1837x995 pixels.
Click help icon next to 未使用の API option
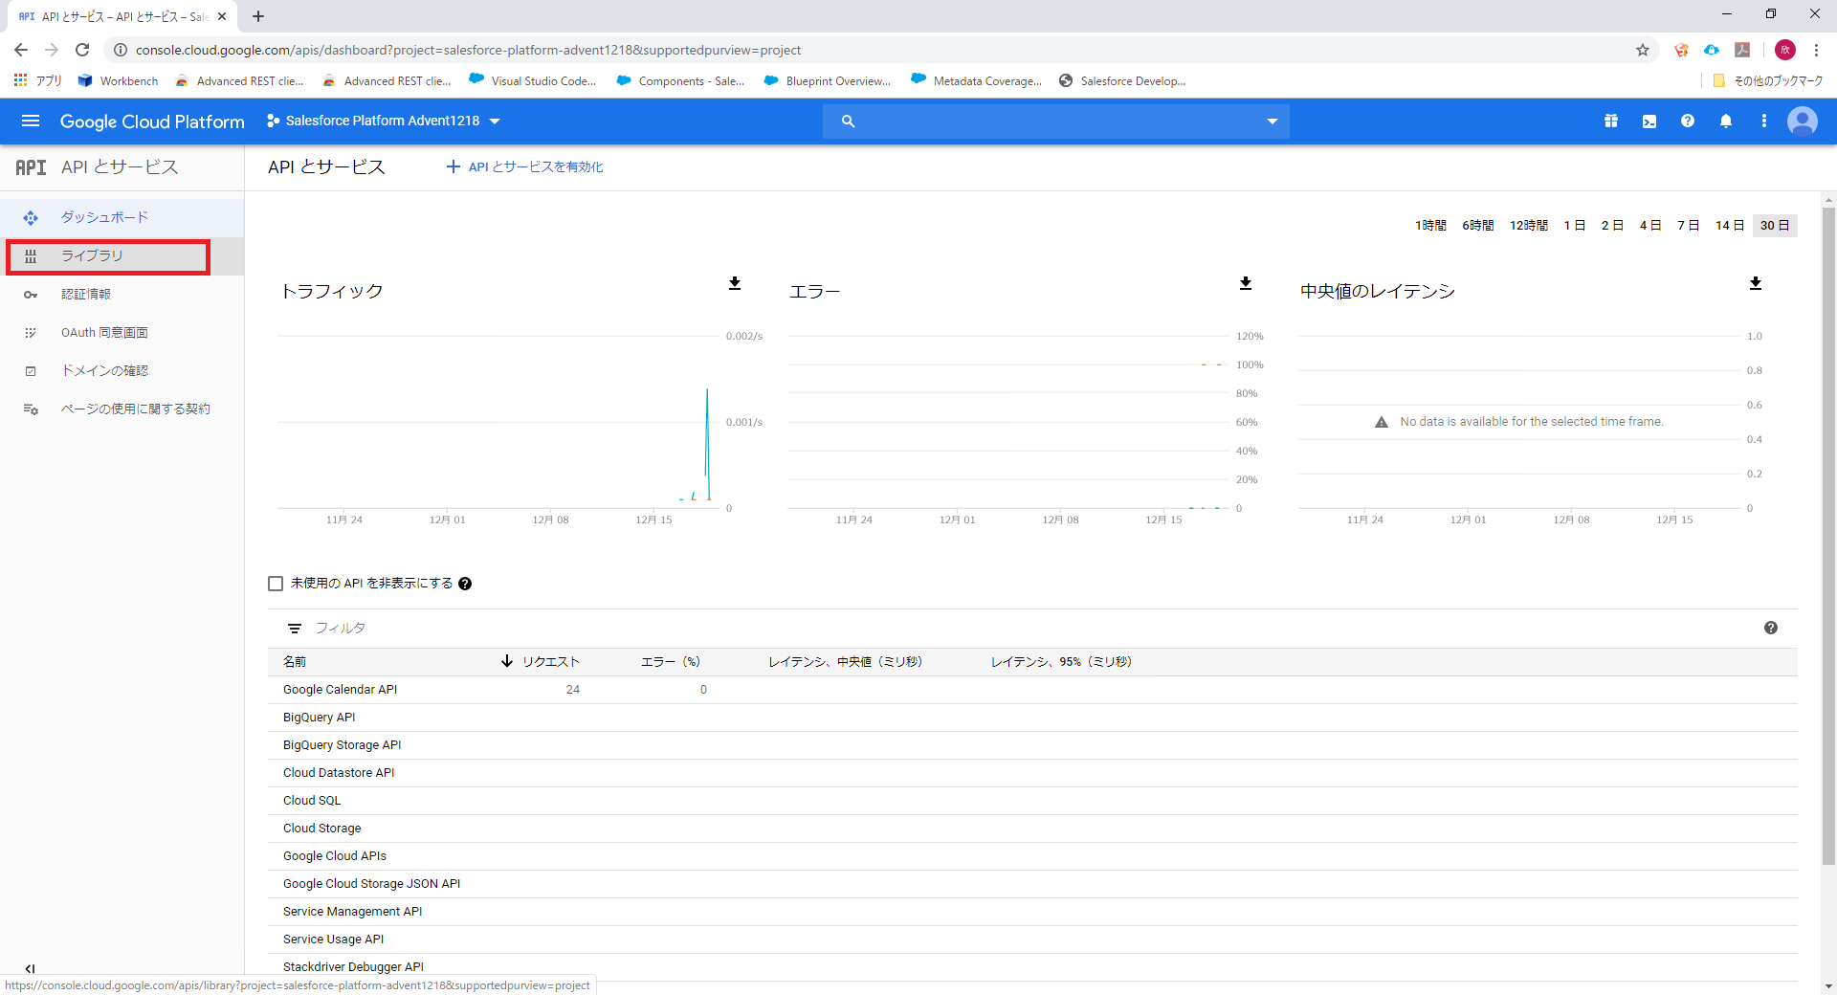(465, 584)
